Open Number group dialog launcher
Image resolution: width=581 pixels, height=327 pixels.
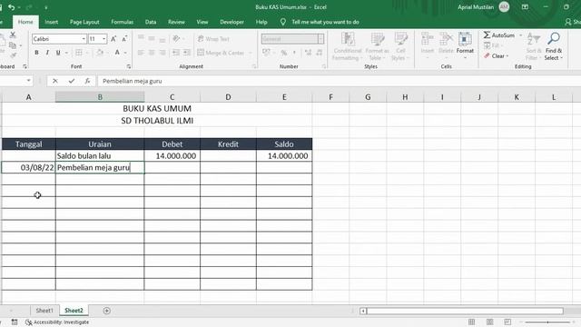324,66
